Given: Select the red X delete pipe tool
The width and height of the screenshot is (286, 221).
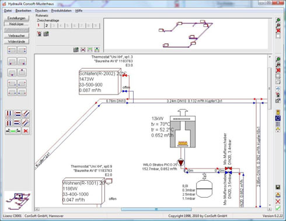Looking at the screenshot, I should 26,131.
